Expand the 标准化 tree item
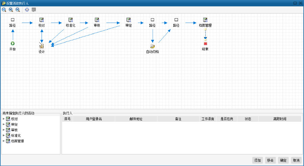Screen dimensions: 304x166 (x=3, y=135)
